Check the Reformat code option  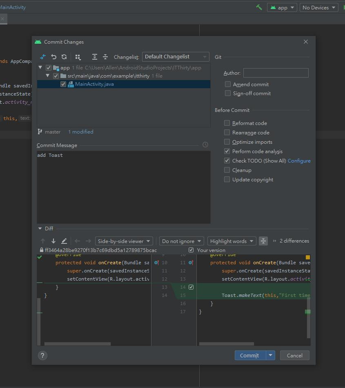click(x=227, y=123)
